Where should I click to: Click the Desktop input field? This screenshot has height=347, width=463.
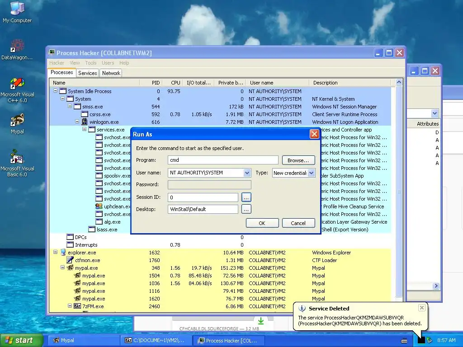click(203, 209)
